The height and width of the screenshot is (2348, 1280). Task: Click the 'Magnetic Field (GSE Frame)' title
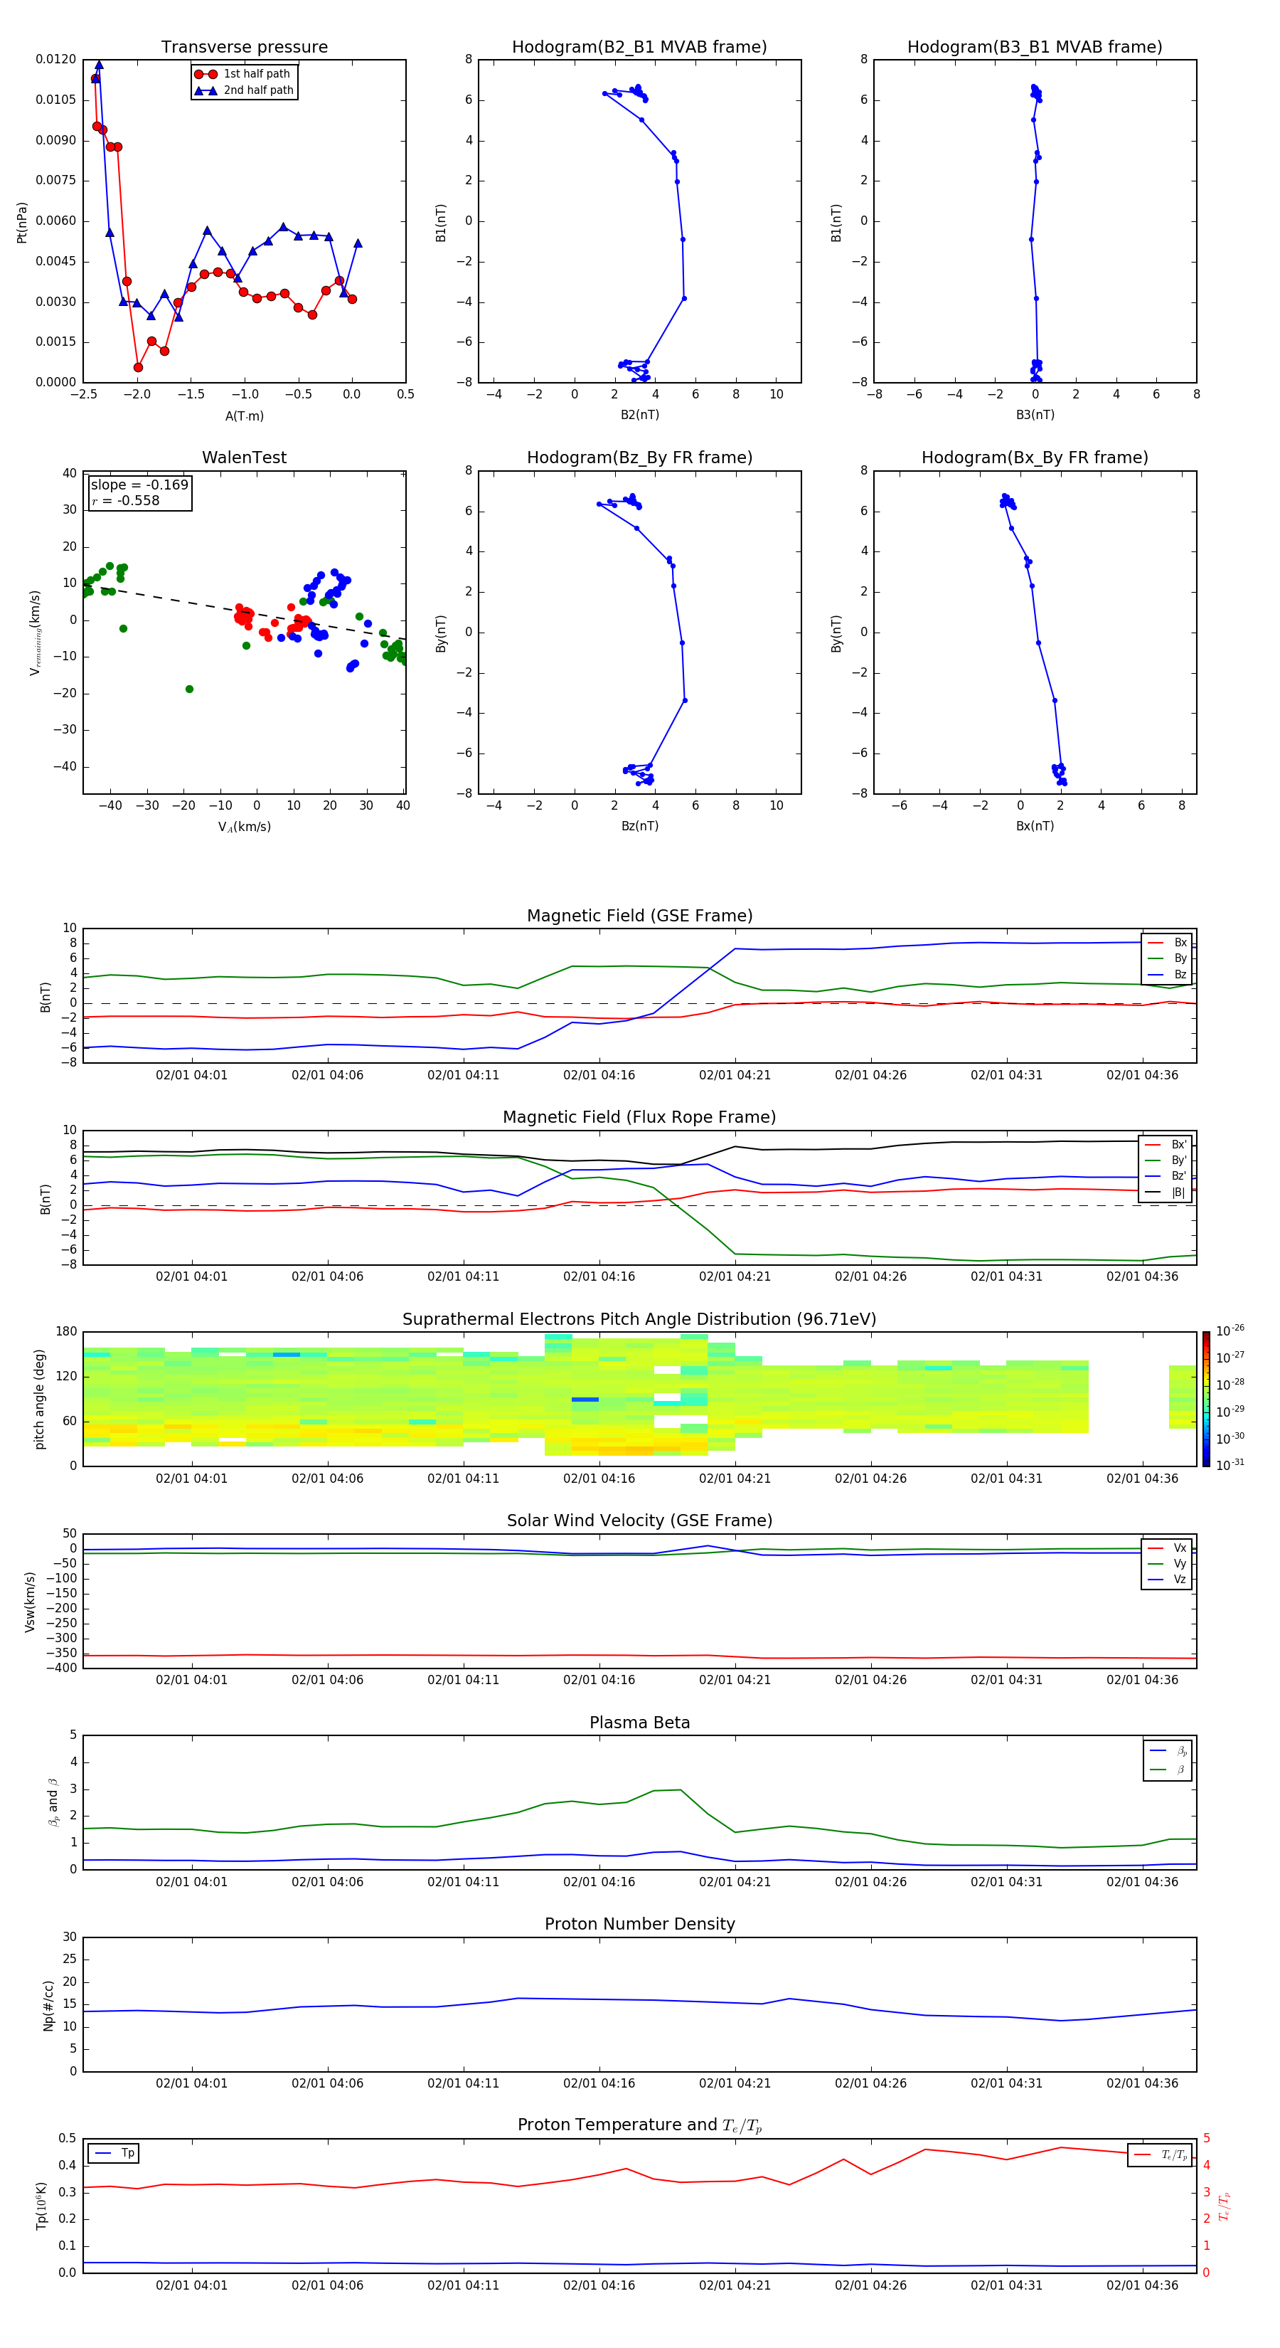tap(639, 916)
